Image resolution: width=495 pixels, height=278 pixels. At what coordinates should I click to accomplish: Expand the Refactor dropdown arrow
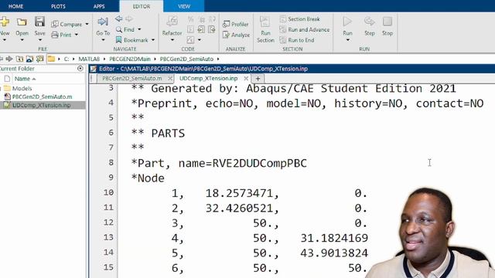[x=172, y=40]
